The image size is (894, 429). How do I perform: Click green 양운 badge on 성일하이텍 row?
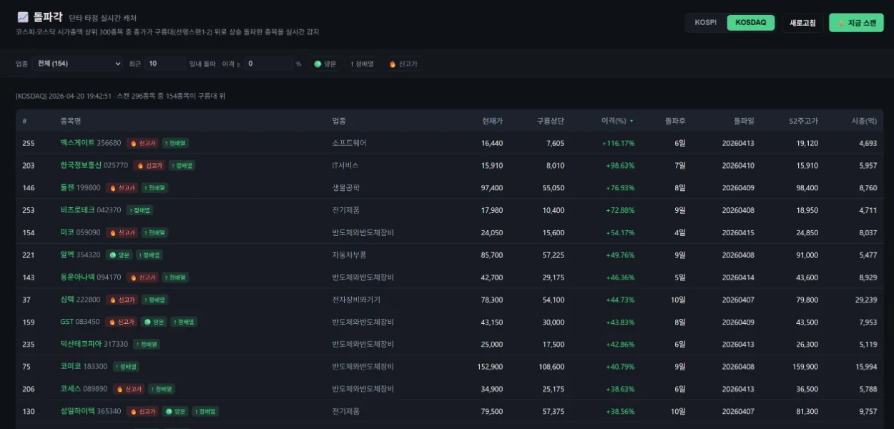175,411
